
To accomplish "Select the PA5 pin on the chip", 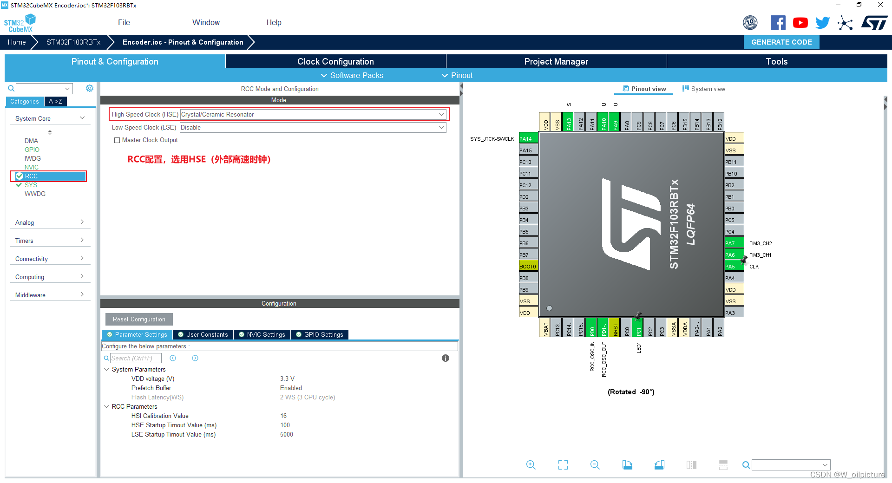I will [x=735, y=266].
